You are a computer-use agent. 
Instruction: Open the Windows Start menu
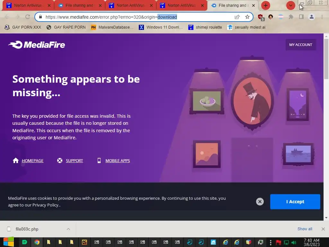pyautogui.click(x=8, y=242)
